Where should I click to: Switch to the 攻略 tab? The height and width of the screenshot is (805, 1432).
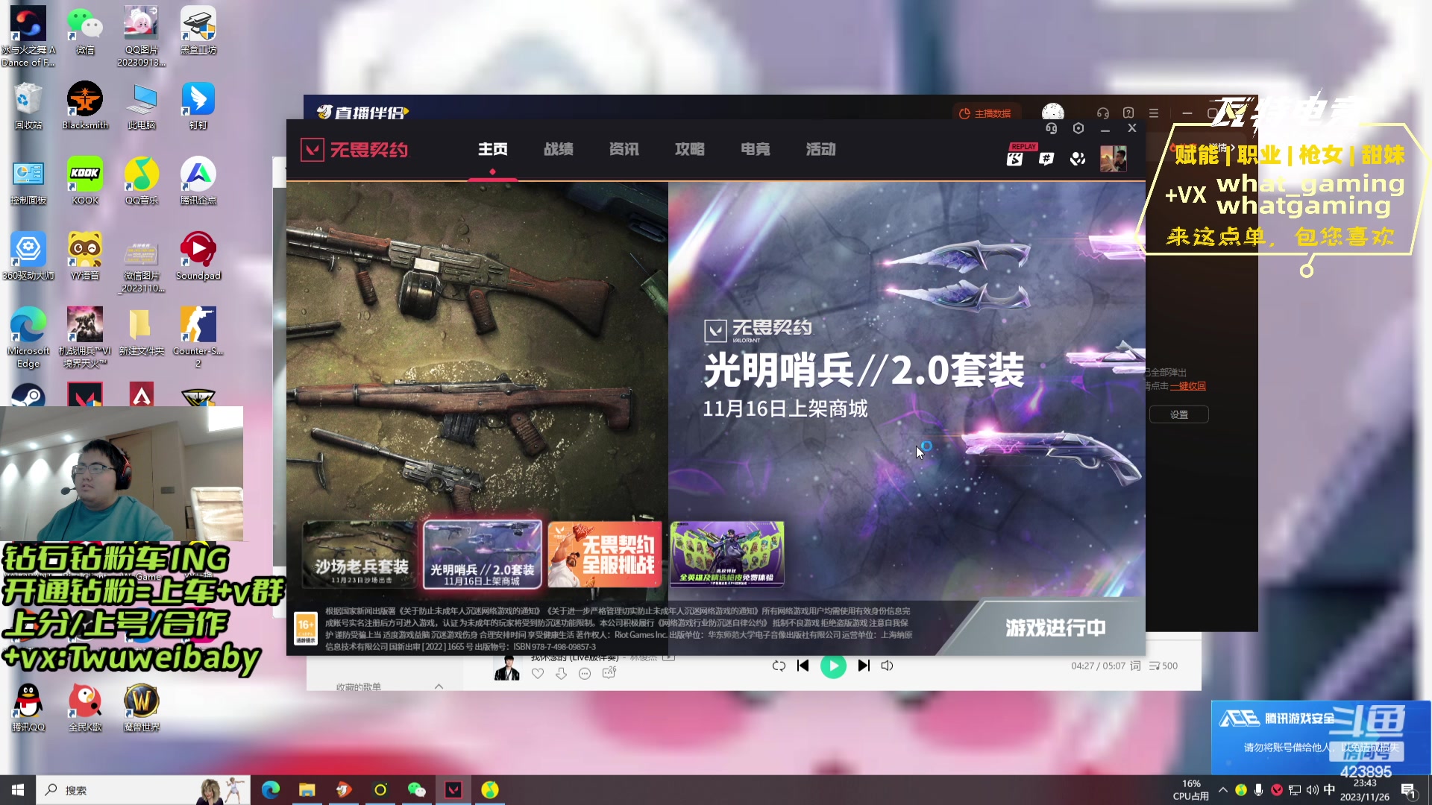pos(689,149)
